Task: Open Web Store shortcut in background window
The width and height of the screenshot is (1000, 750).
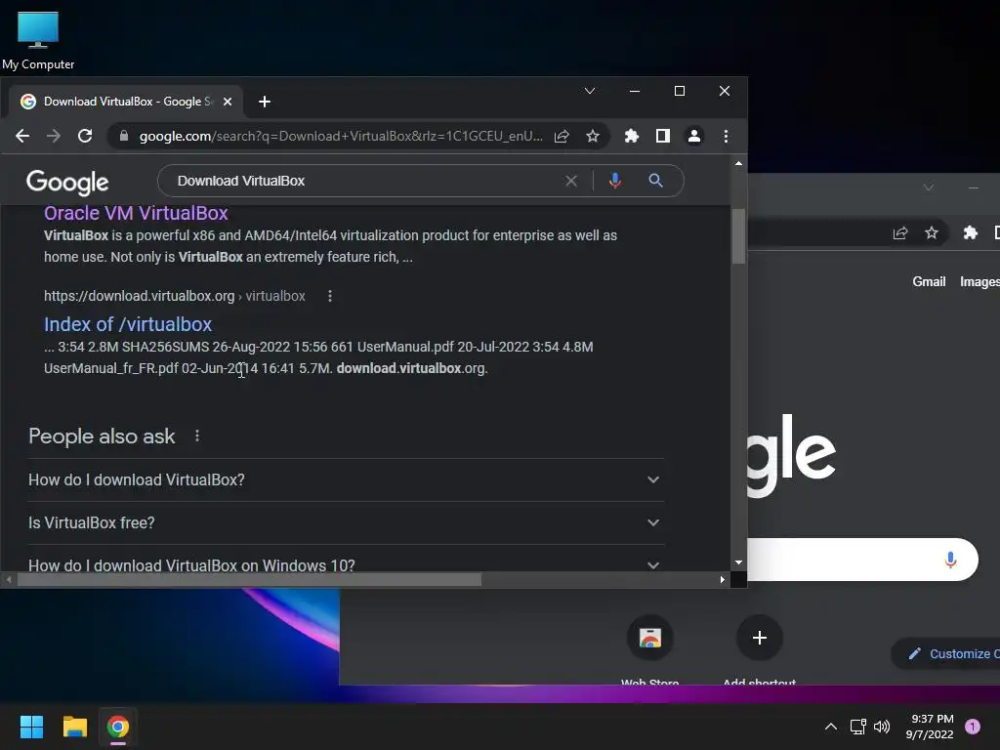Action: [649, 649]
